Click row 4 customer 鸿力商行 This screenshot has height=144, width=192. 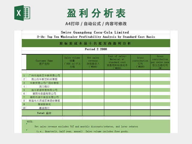(44, 86)
